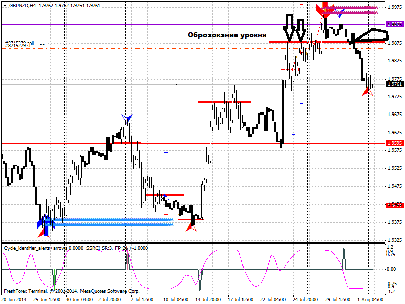405x304 pixels.
Task: Click the 1.9325 price axis label
Action: [395, 240]
